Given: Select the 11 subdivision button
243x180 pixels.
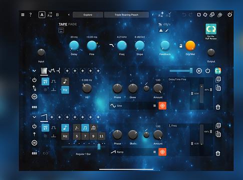Looking at the screenshot, I should coord(101,136).
